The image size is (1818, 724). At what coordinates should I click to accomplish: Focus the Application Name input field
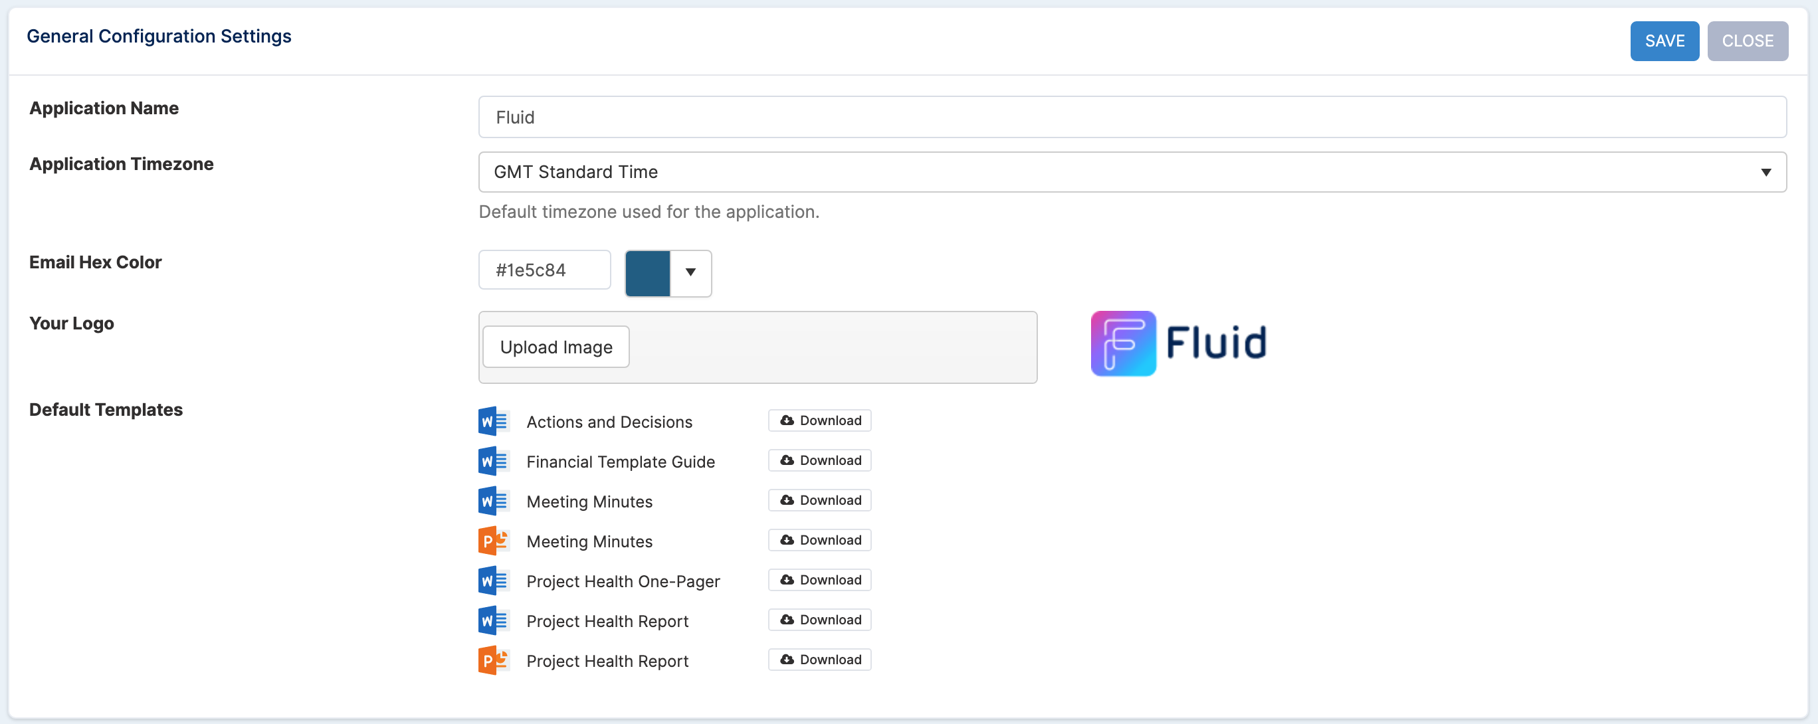pyautogui.click(x=1132, y=117)
